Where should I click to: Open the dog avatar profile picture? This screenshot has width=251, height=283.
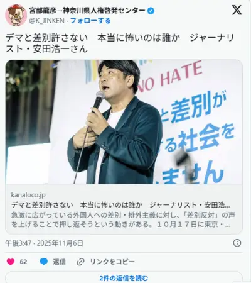(16, 15)
